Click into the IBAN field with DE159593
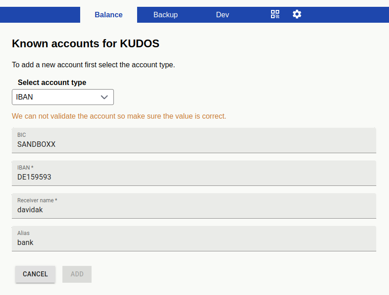The height and width of the screenshot is (295, 389). (194, 177)
